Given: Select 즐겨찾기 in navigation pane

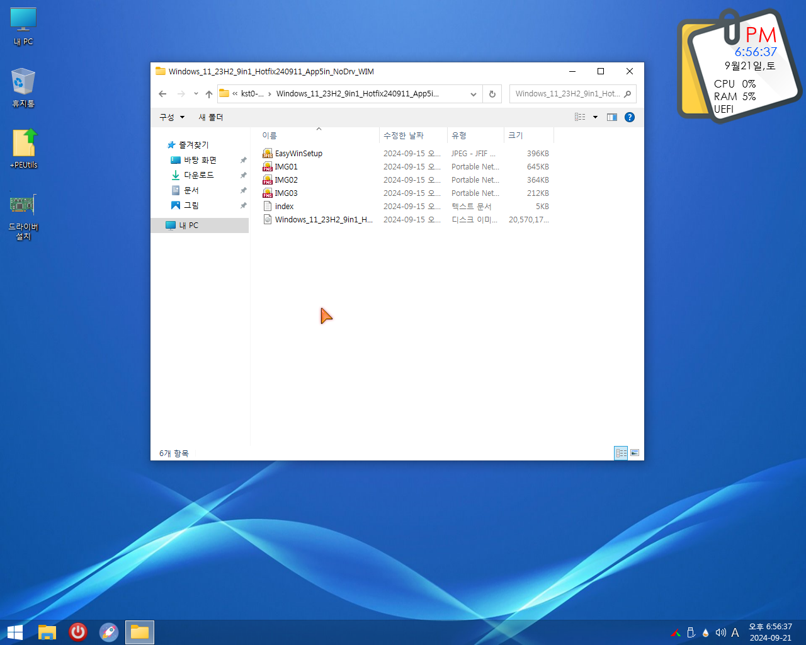Looking at the screenshot, I should 193,145.
